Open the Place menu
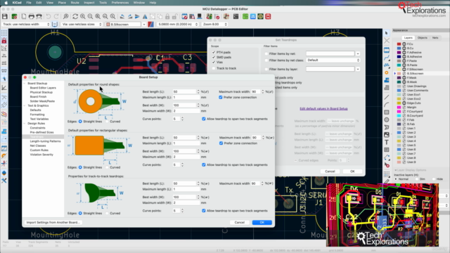This screenshot has width=450, height=253. (62, 3)
